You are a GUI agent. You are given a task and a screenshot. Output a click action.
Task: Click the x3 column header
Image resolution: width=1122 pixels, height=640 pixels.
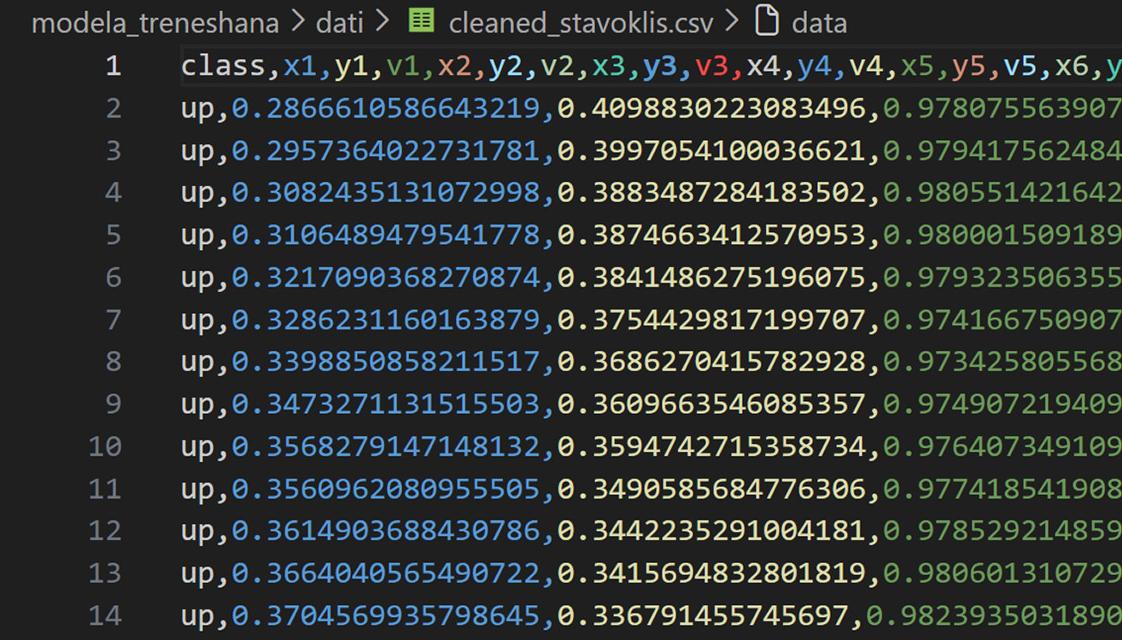click(x=608, y=67)
